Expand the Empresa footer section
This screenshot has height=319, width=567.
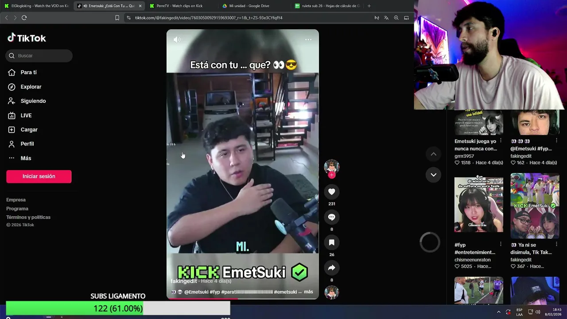click(x=16, y=200)
